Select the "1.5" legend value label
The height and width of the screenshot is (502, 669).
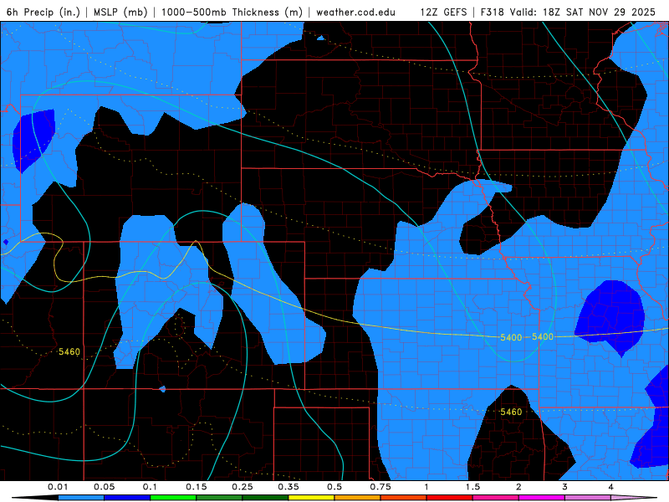click(472, 487)
